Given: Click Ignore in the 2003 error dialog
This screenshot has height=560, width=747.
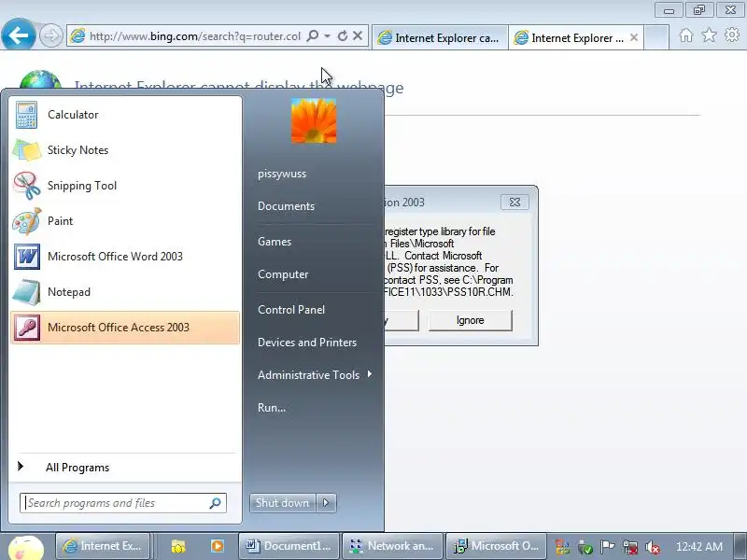Looking at the screenshot, I should [471, 320].
